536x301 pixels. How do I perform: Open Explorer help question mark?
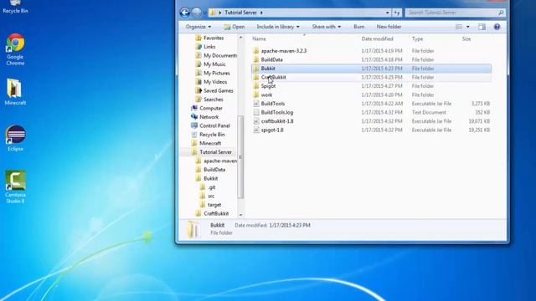tap(497, 27)
